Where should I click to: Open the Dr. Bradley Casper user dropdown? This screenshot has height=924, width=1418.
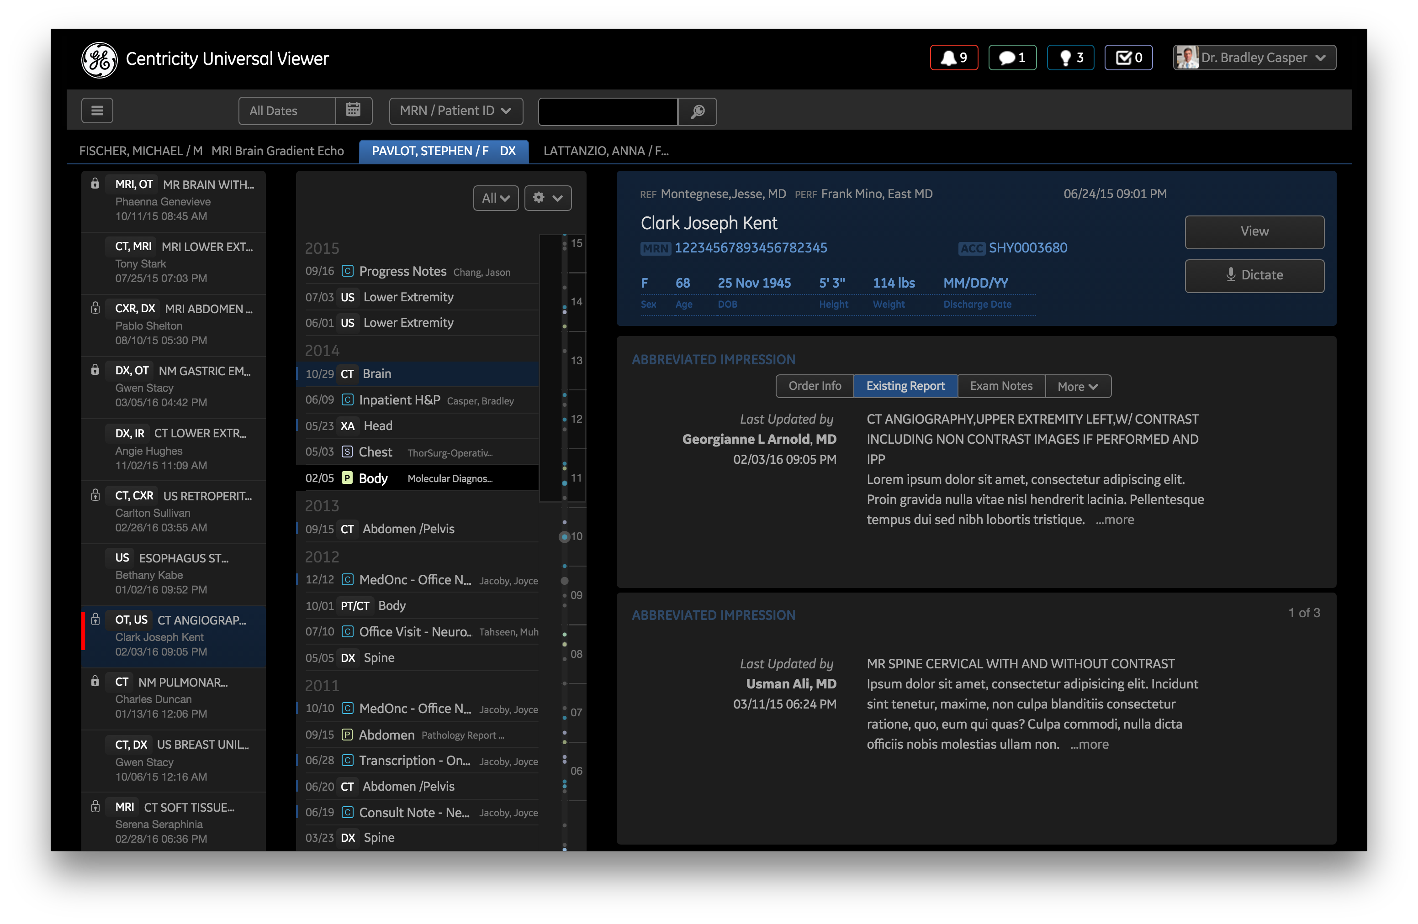coord(1255,58)
